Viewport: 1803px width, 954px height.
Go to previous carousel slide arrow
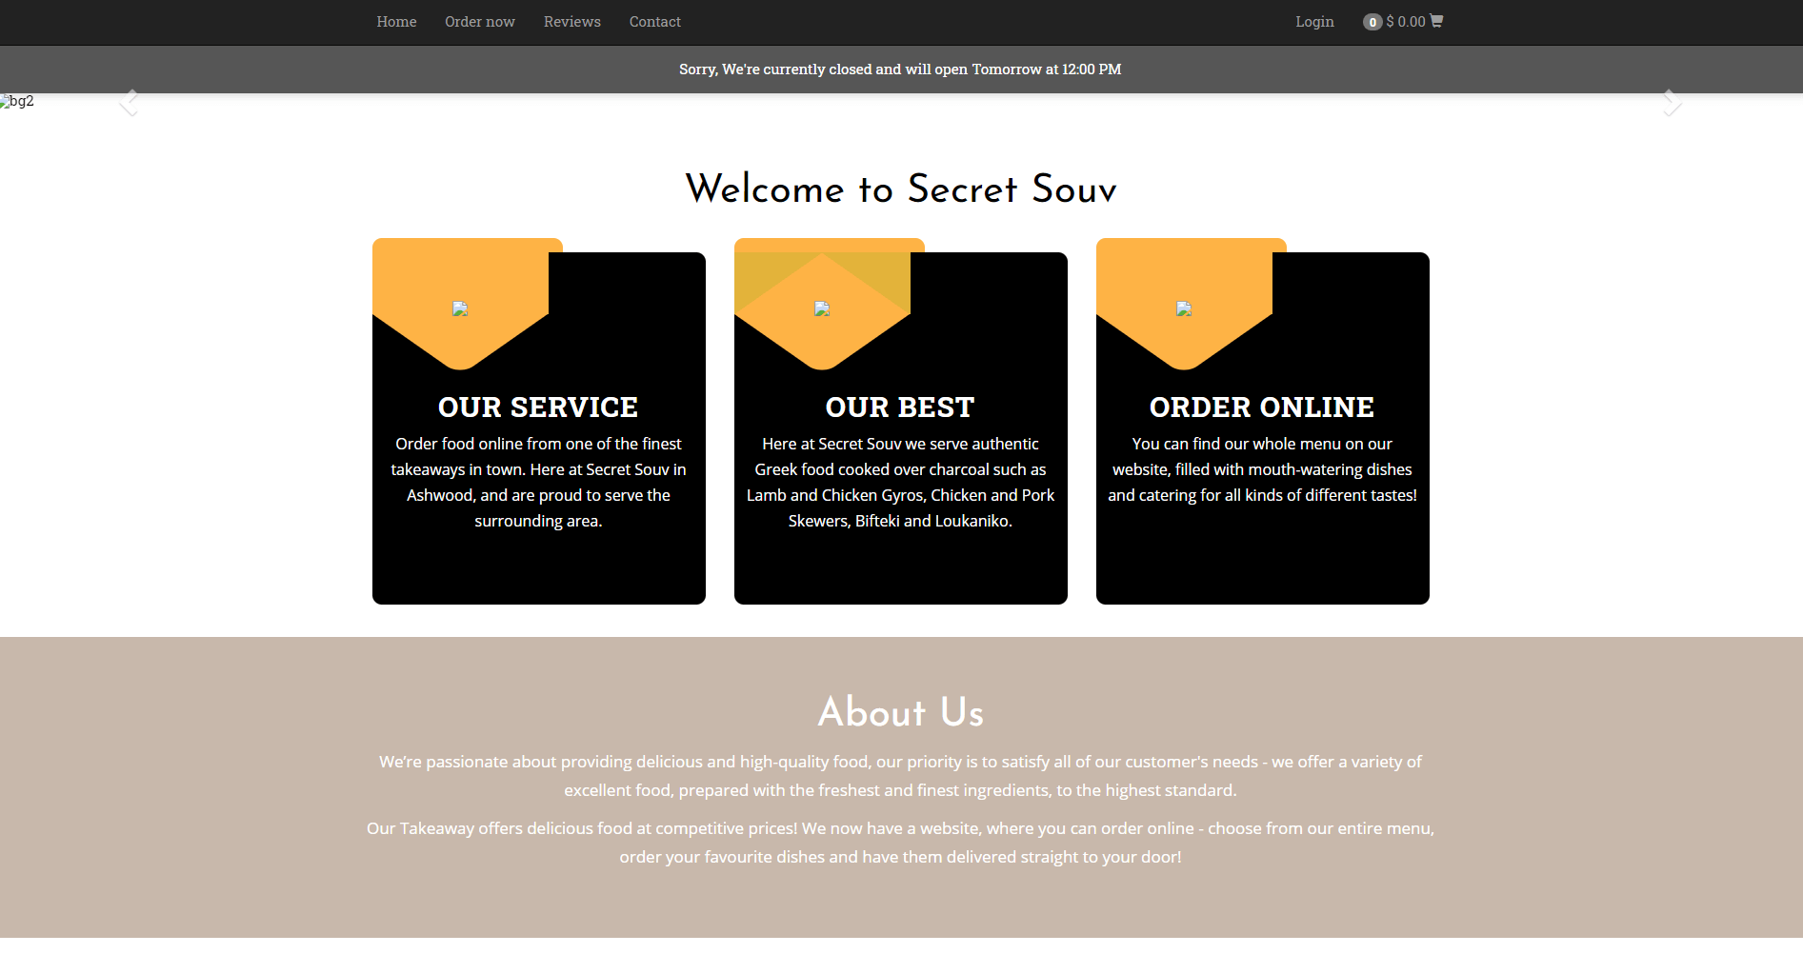129,102
